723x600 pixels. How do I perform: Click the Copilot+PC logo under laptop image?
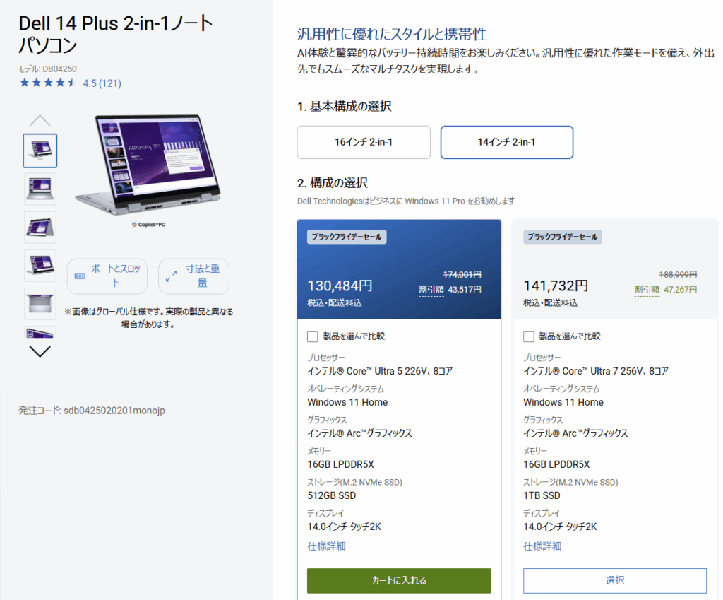click(153, 224)
